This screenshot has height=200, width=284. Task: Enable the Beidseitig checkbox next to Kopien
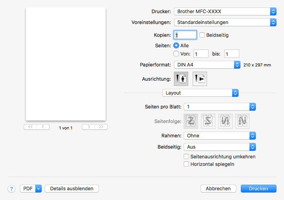click(x=202, y=35)
